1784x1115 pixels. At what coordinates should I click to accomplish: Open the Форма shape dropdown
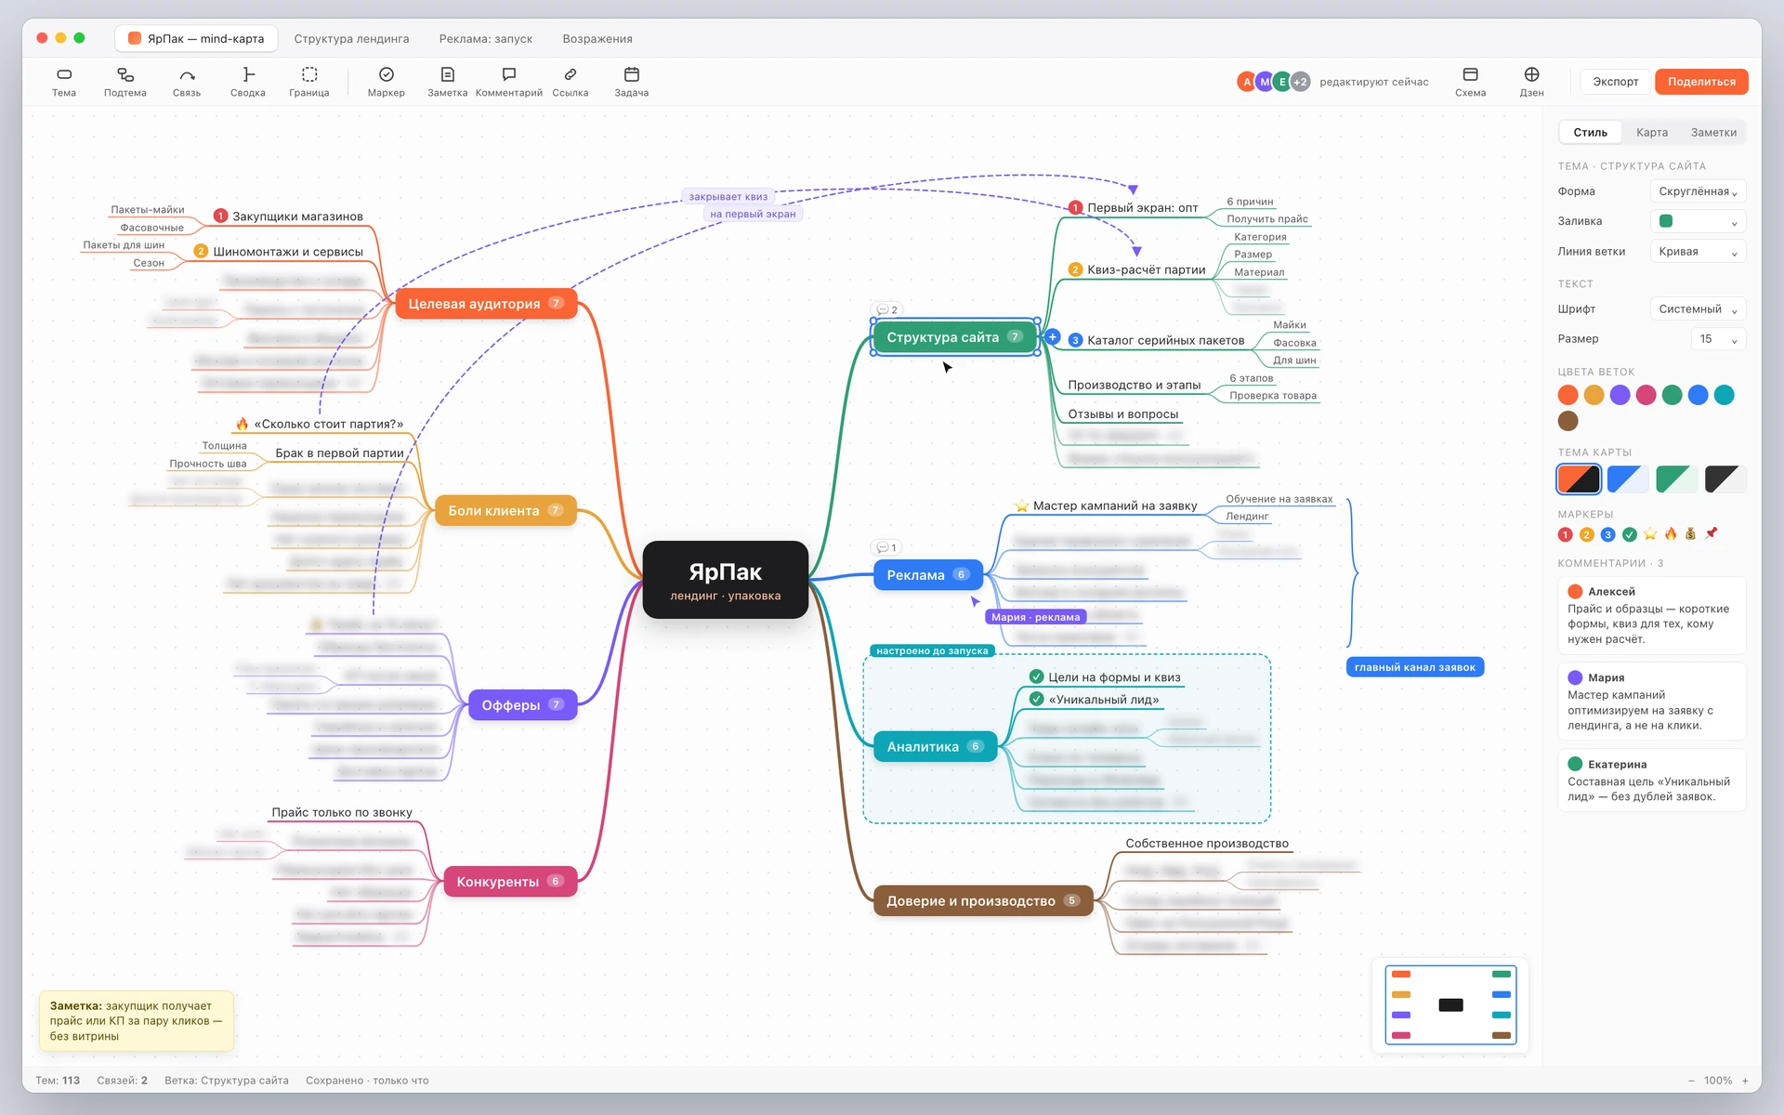(1698, 191)
